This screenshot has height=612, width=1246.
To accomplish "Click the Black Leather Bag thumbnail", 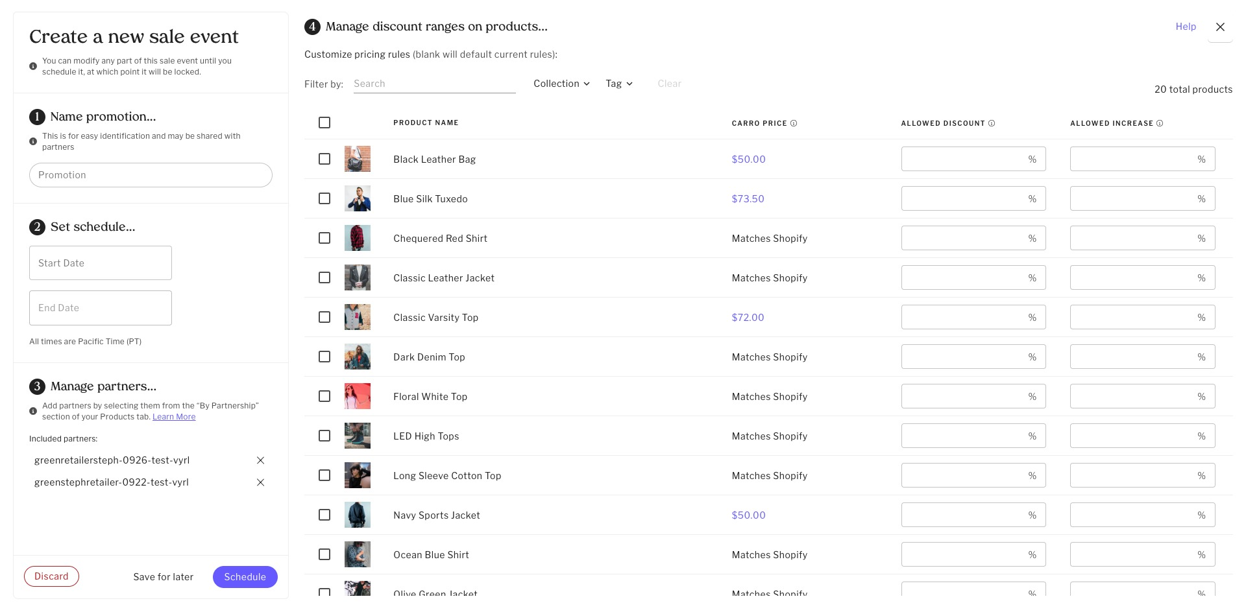I will point(357,159).
